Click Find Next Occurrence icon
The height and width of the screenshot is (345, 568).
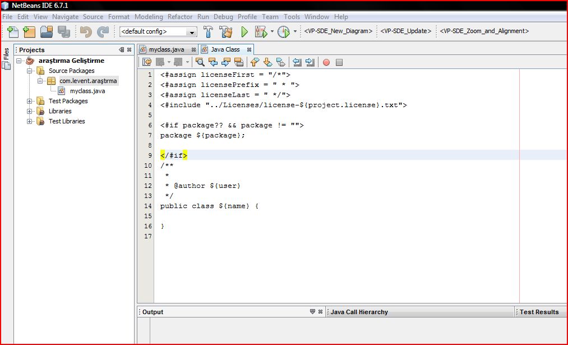point(225,62)
